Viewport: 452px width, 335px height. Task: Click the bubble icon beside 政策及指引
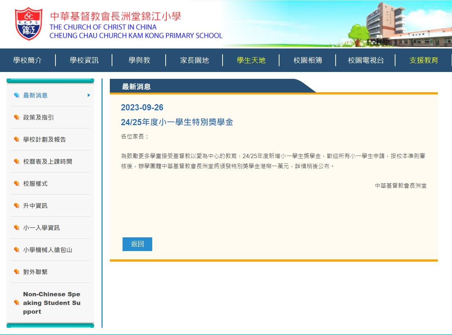point(17,118)
